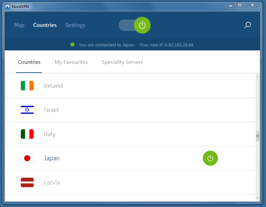
Task: Switch to the Map view
Action: 20,25
